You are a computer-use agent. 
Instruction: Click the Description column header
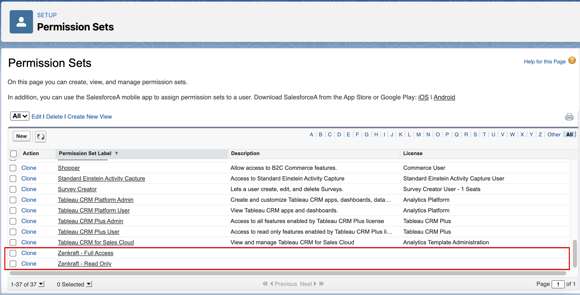pyautogui.click(x=245, y=153)
